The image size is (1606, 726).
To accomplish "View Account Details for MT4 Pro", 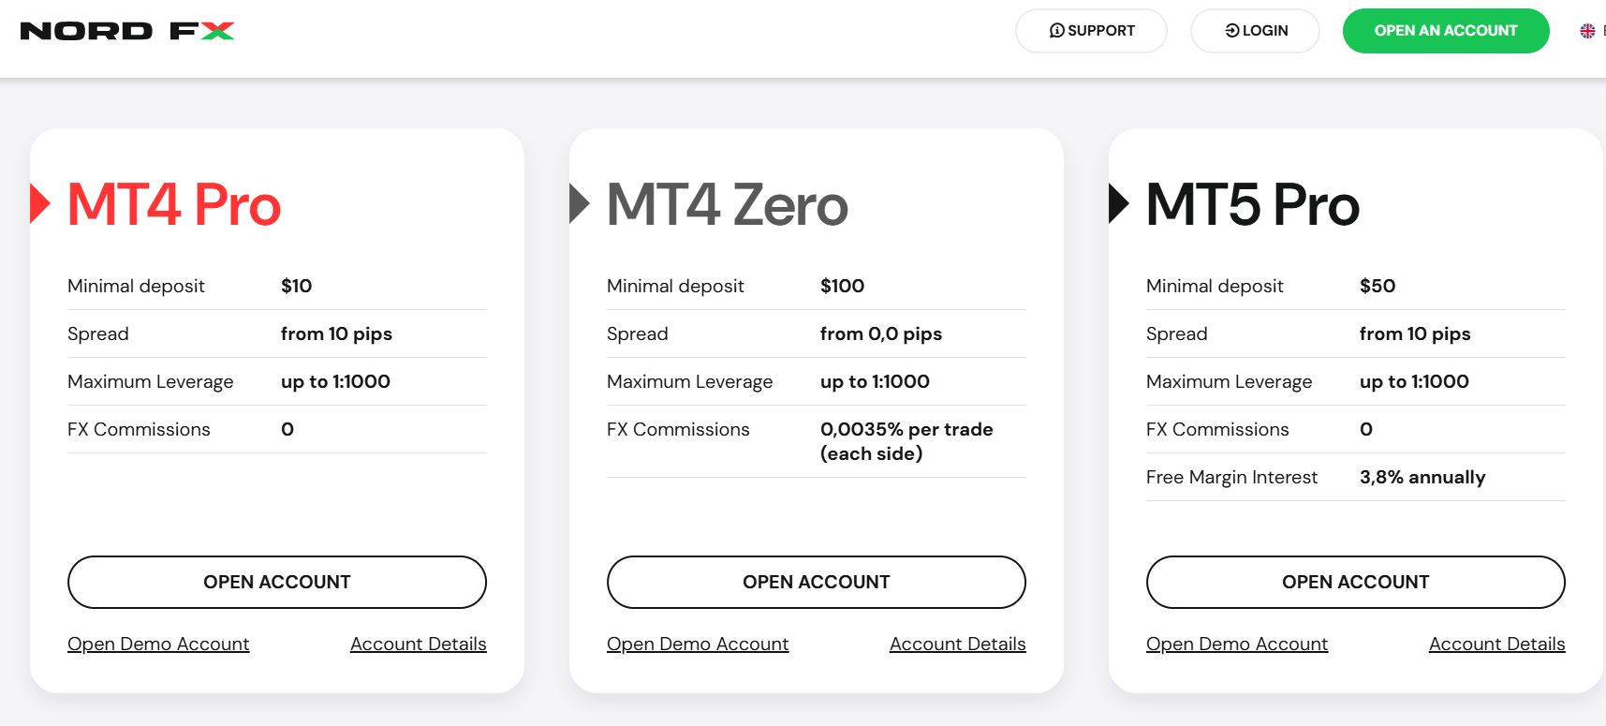I will 419,644.
